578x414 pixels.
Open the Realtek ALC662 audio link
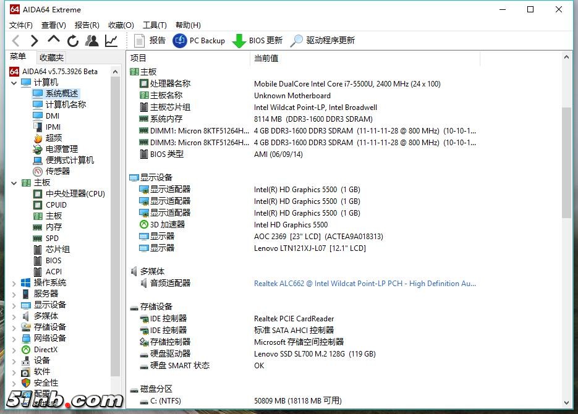point(365,283)
